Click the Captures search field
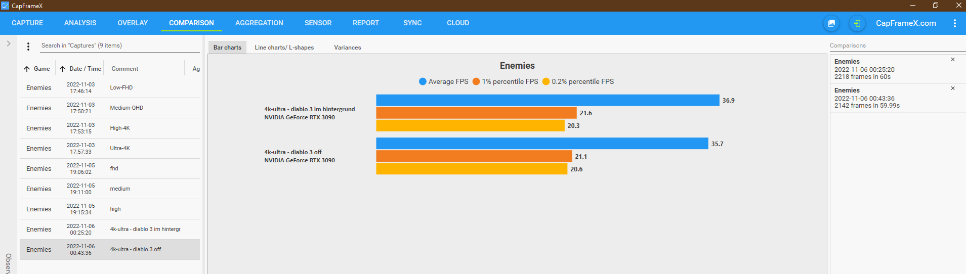The image size is (966, 274). tap(119, 45)
